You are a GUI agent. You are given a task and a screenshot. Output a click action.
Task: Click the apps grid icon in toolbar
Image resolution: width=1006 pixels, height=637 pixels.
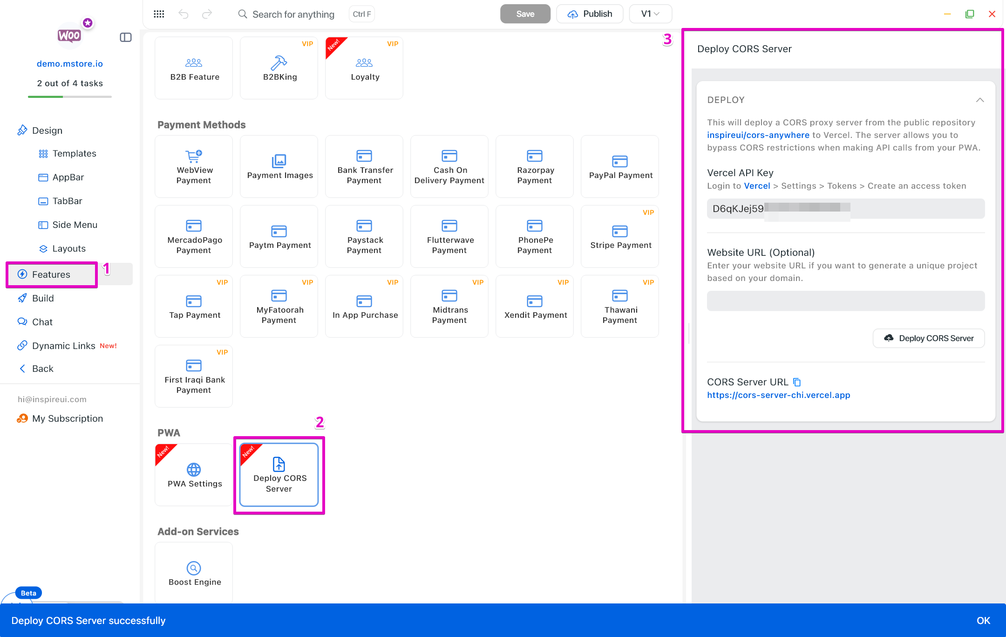tap(159, 14)
